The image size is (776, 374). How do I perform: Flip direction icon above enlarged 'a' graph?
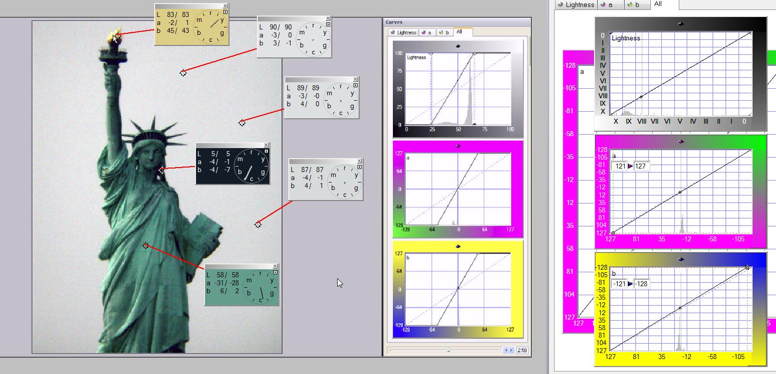(x=681, y=142)
